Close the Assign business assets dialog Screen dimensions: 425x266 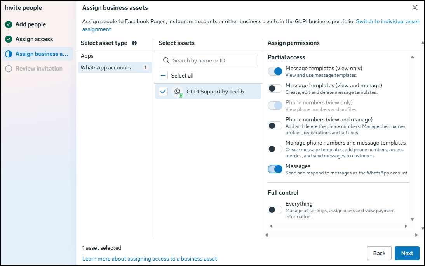[415, 7]
